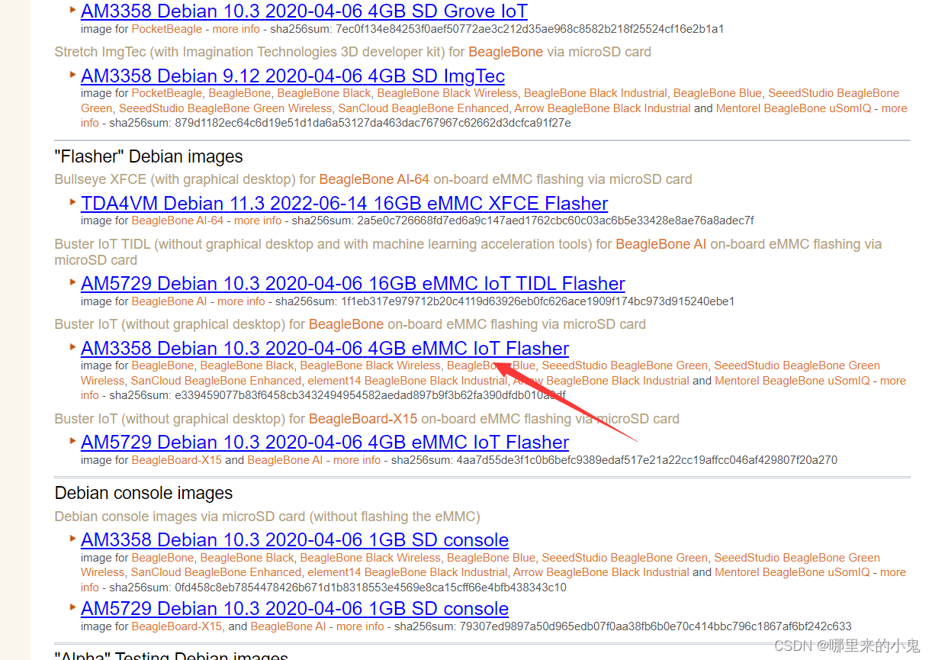
Task: Open more info for Grove IoT image
Action: [236, 29]
